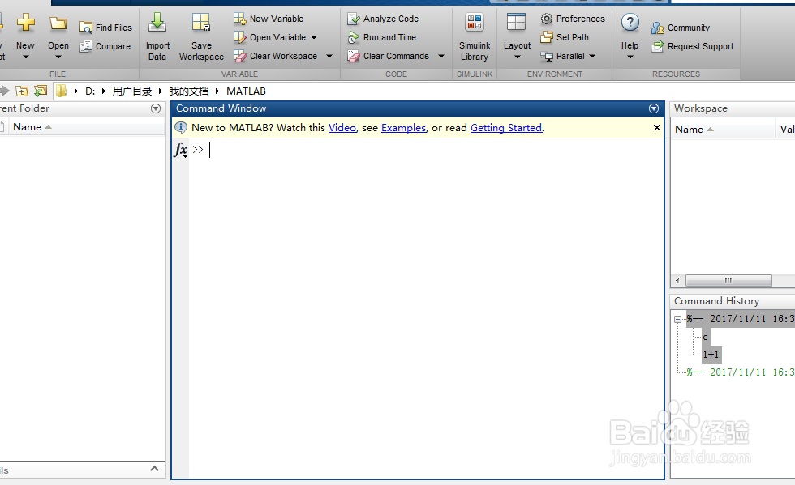Image resolution: width=795 pixels, height=485 pixels.
Task: Click the Getting Started link
Action: (506, 127)
